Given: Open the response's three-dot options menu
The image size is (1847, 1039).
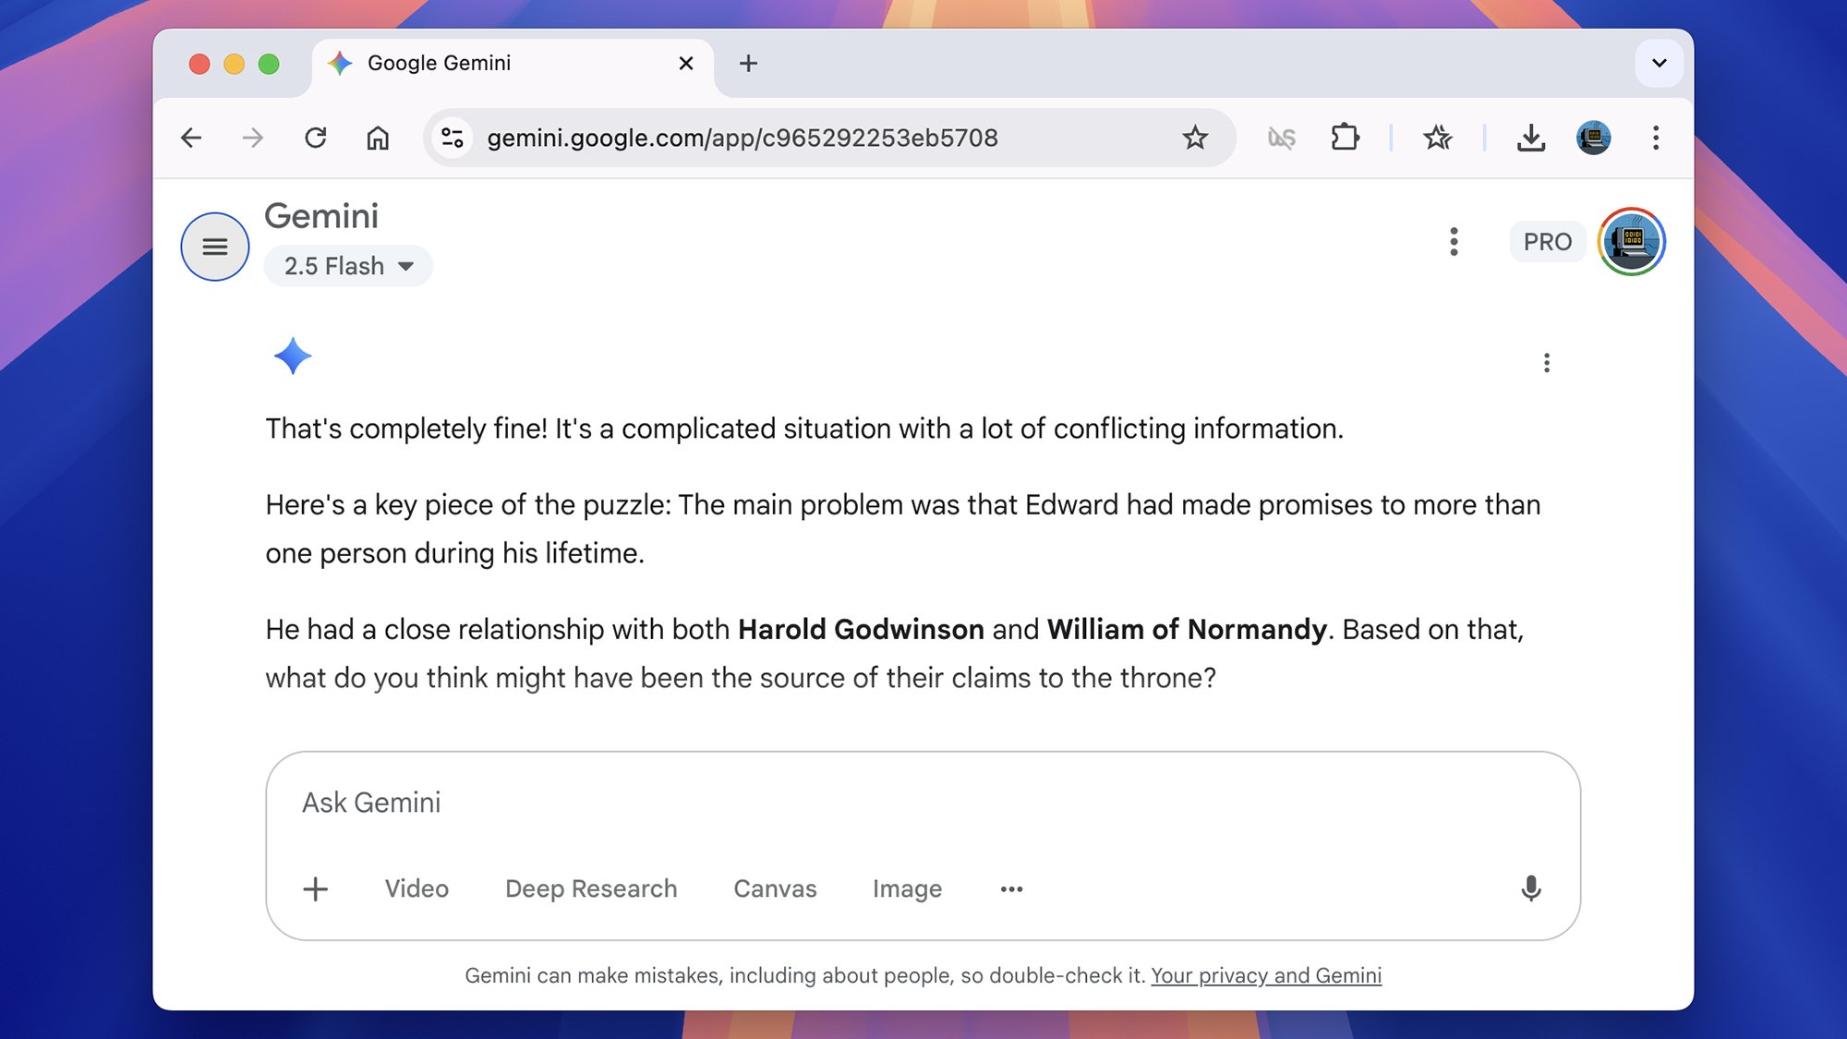Looking at the screenshot, I should [x=1546, y=363].
